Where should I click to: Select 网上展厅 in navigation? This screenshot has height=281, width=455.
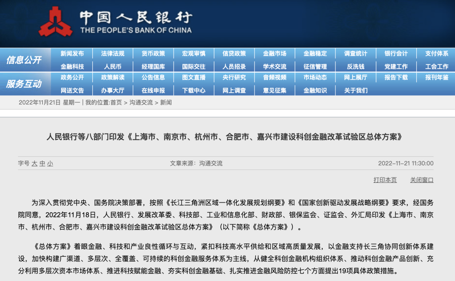356,77
